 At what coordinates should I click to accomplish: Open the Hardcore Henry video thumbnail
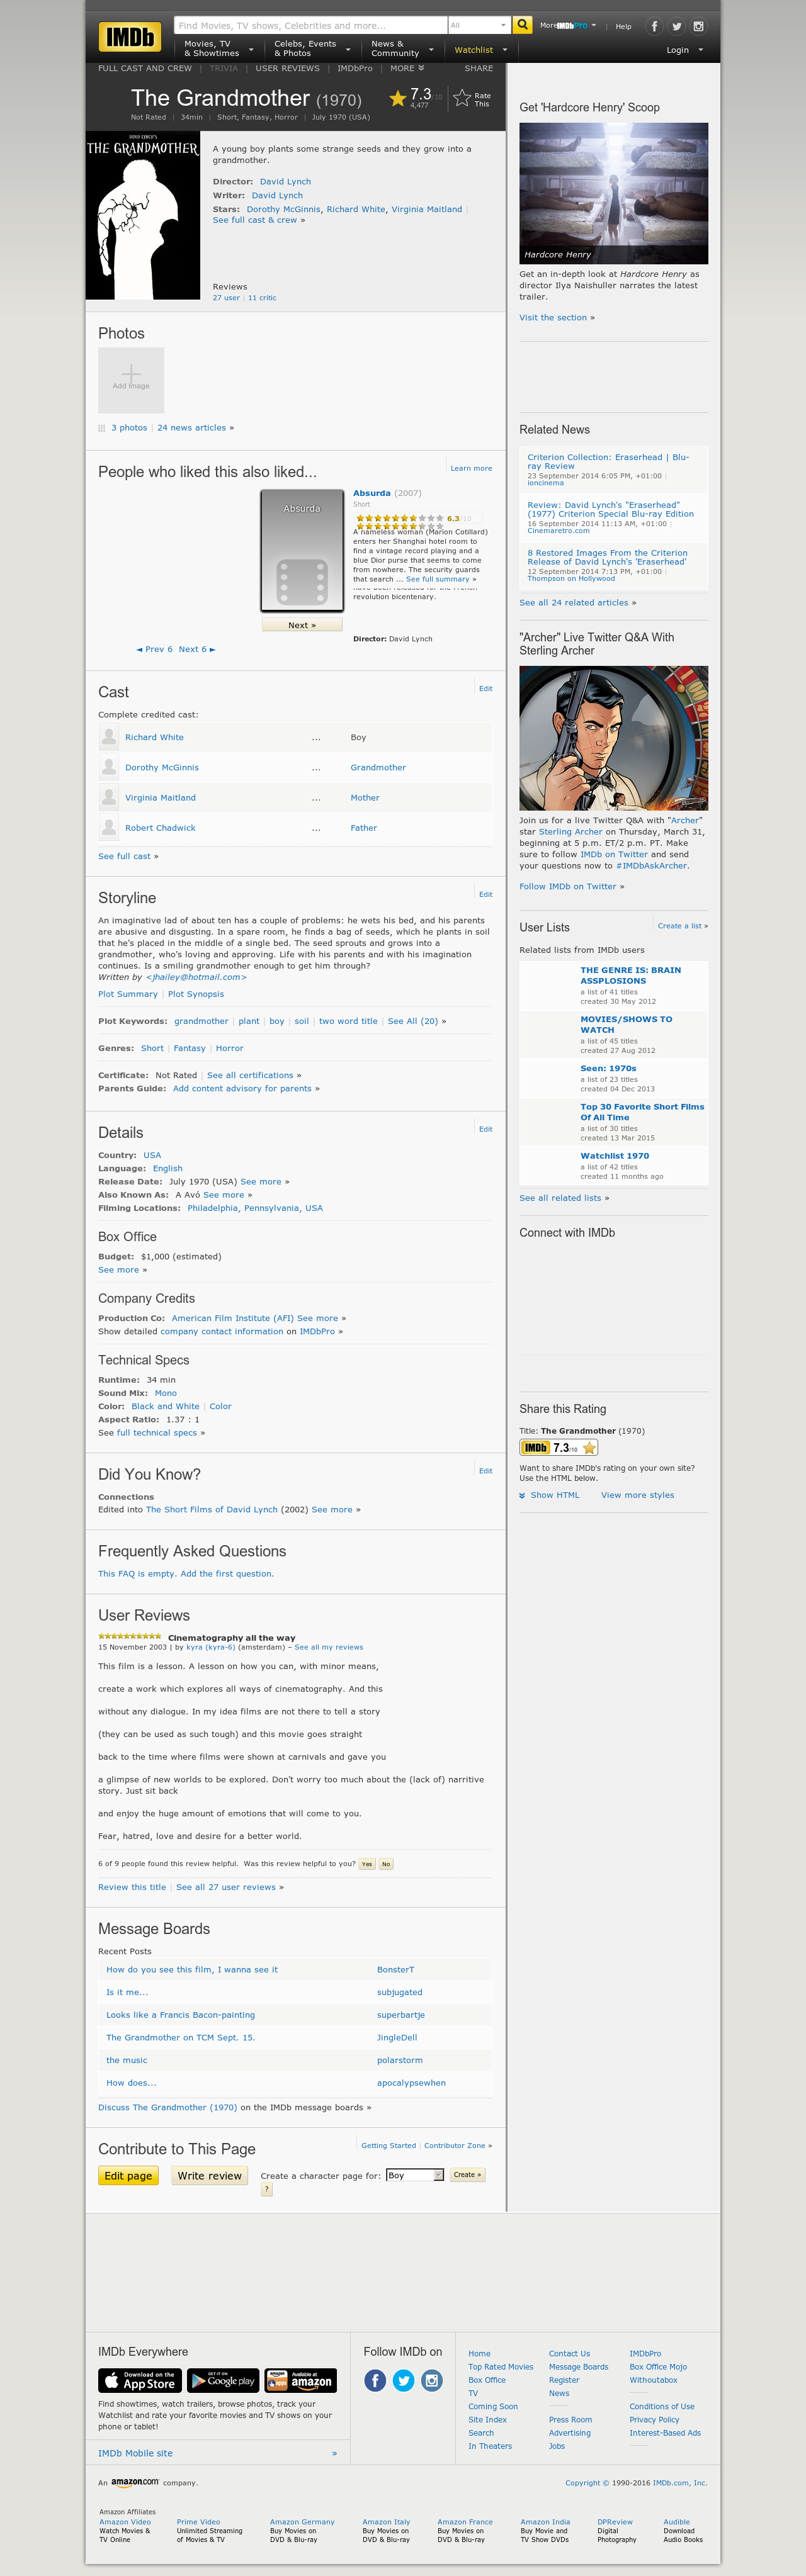(x=614, y=193)
